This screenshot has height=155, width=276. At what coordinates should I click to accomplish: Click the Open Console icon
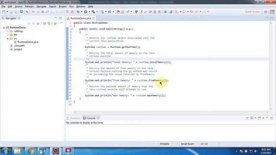tap(260, 118)
